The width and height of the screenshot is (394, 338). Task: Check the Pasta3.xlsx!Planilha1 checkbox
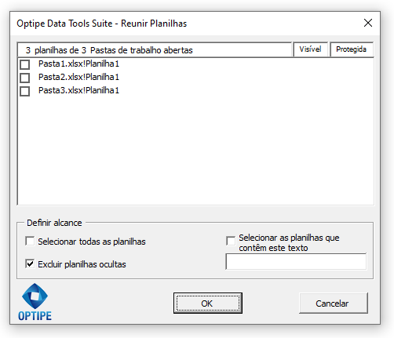click(x=25, y=91)
